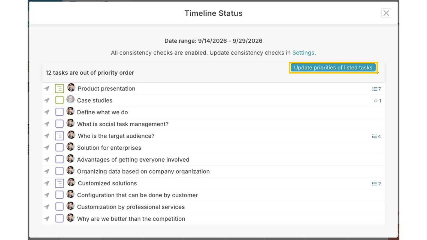The height and width of the screenshot is (240, 427).
Task: Open subtask list icon on Who is the target audience?
Action: [374, 136]
